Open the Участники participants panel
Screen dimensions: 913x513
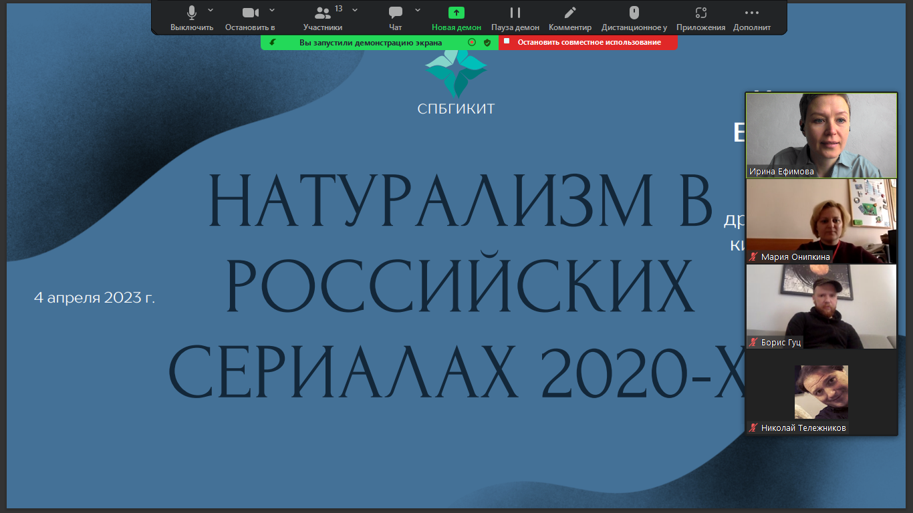[323, 13]
